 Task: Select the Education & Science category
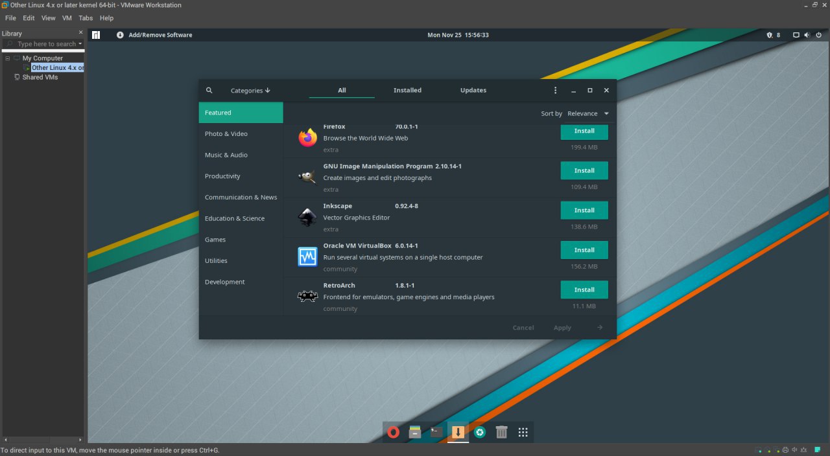(x=241, y=219)
